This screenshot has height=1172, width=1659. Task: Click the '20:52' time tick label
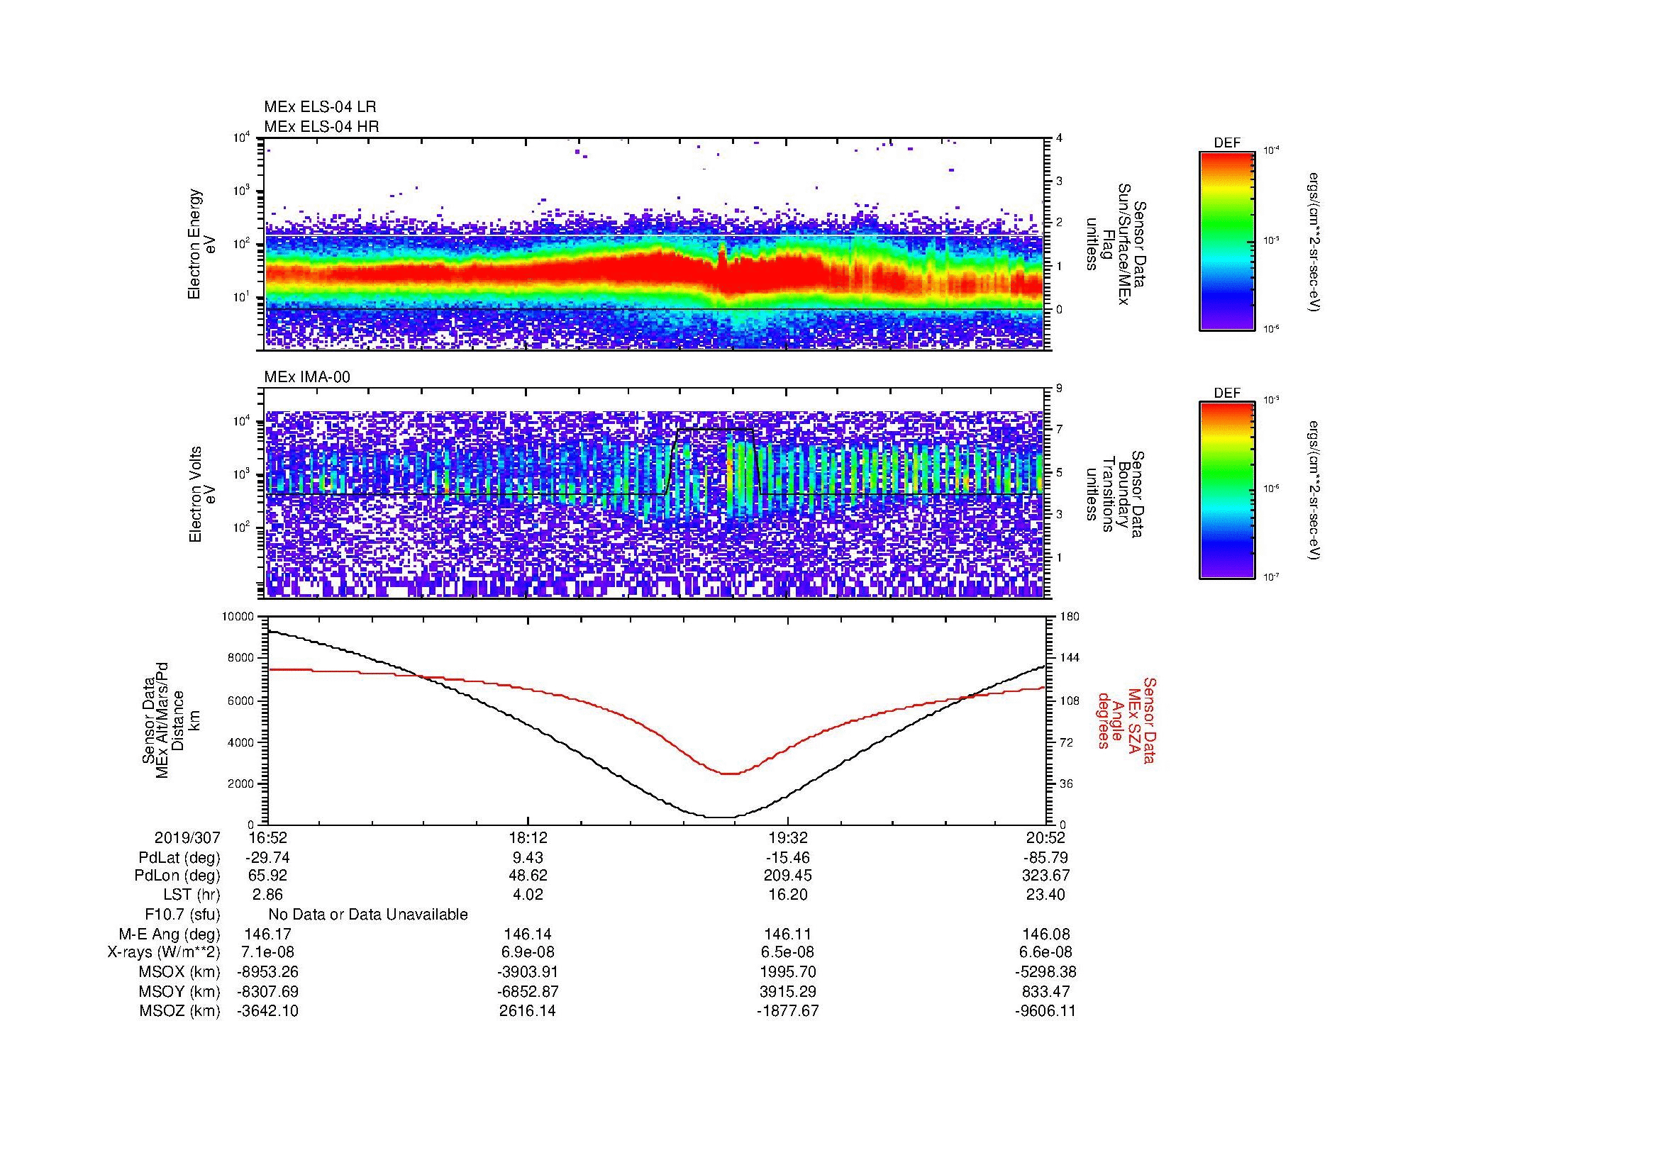coord(1045,837)
